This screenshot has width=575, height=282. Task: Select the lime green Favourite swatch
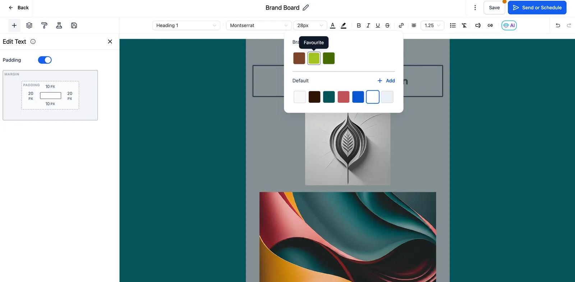pyautogui.click(x=314, y=58)
